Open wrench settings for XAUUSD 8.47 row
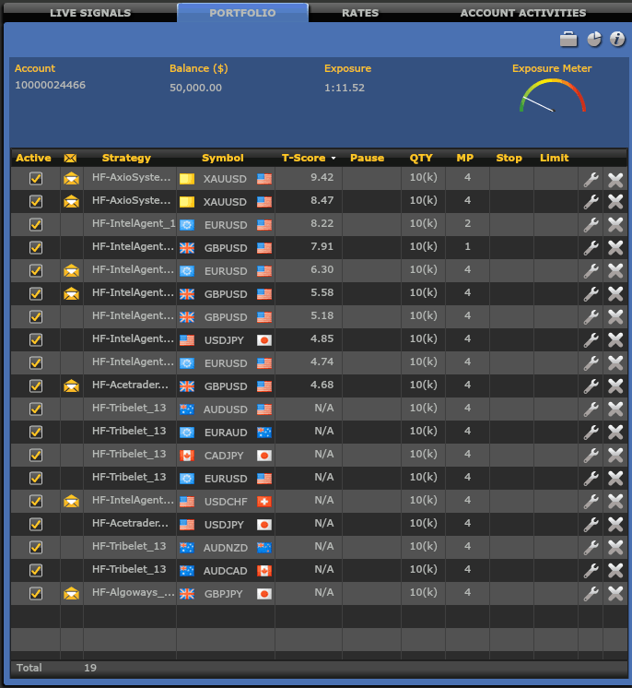The image size is (632, 688). [591, 202]
